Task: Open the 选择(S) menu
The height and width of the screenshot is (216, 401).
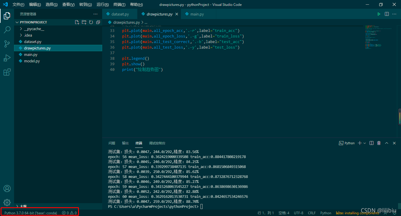Action: pos(52,4)
